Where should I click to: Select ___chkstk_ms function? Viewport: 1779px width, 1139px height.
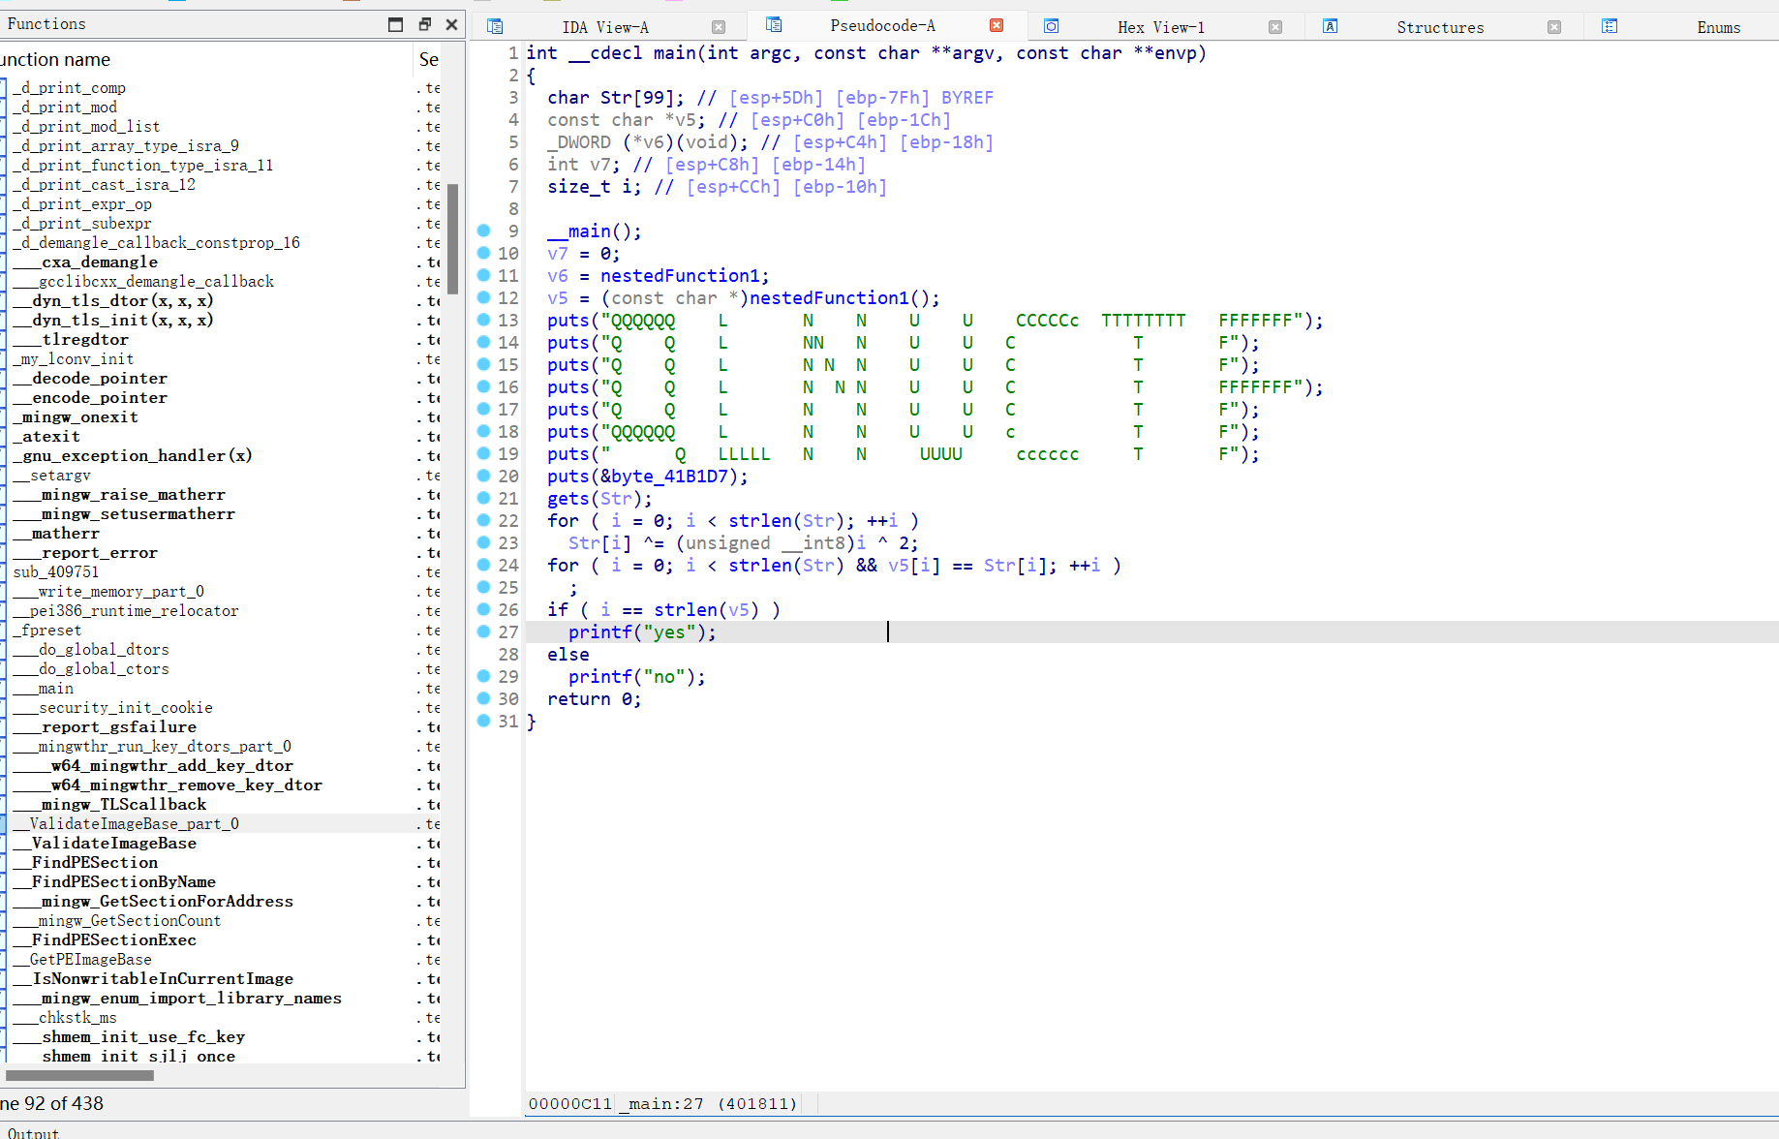coord(65,1017)
